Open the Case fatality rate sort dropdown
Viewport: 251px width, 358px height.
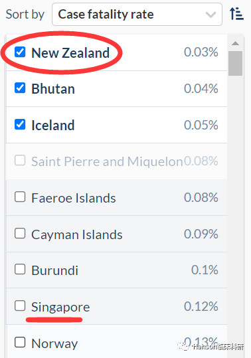point(137,14)
